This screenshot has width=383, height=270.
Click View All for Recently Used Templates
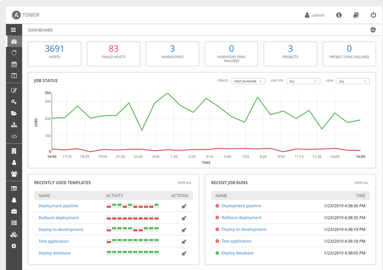[184, 182]
